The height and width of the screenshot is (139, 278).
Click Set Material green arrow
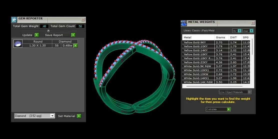point(79,116)
